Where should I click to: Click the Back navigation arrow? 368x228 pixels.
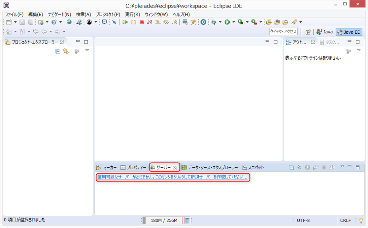click(x=44, y=32)
